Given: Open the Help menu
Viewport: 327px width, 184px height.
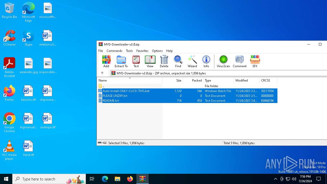Looking at the screenshot, I should click(x=169, y=51).
